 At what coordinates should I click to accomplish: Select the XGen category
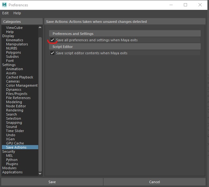[10, 139]
